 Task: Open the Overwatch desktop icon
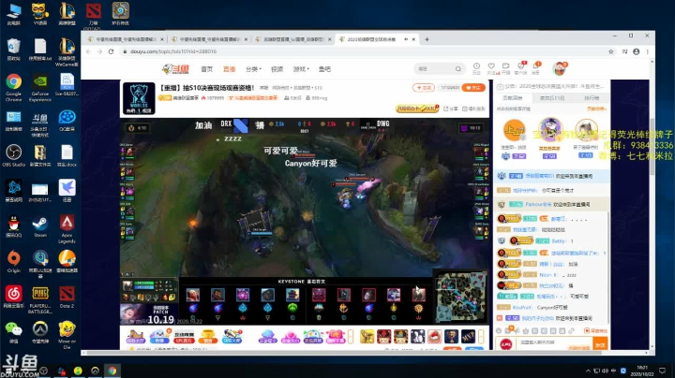click(x=40, y=332)
